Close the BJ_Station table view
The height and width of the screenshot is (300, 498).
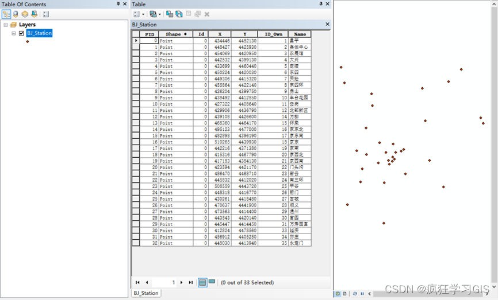tap(327, 24)
